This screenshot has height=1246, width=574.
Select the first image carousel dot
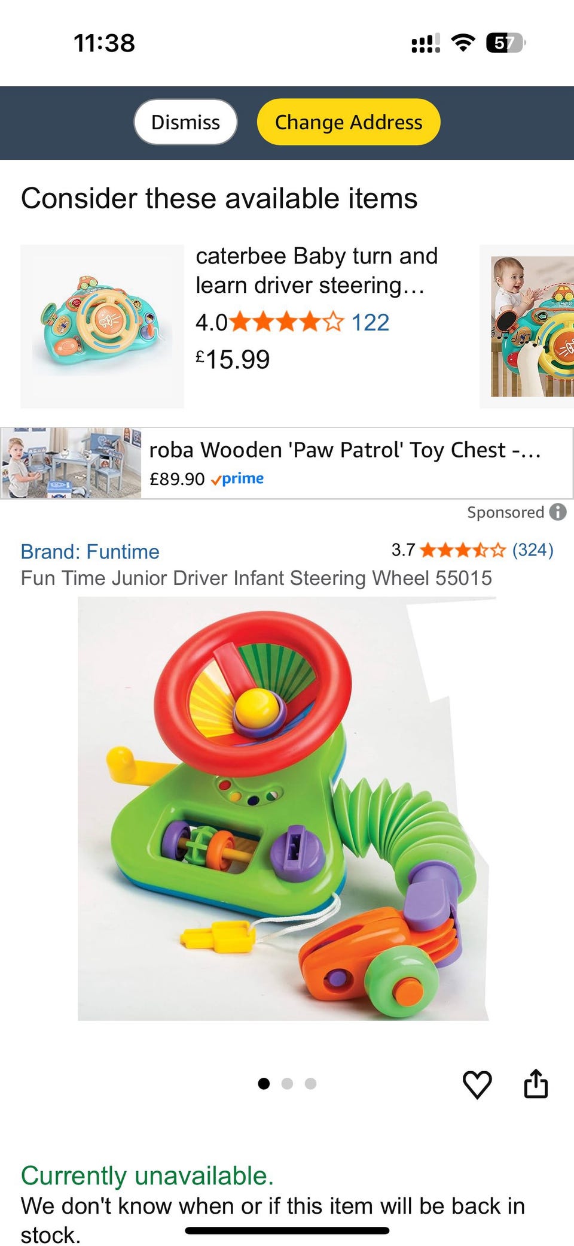pos(264,1083)
